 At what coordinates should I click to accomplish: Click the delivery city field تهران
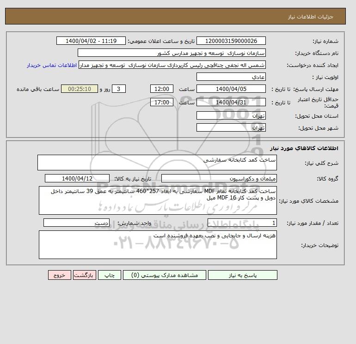tap(231, 127)
